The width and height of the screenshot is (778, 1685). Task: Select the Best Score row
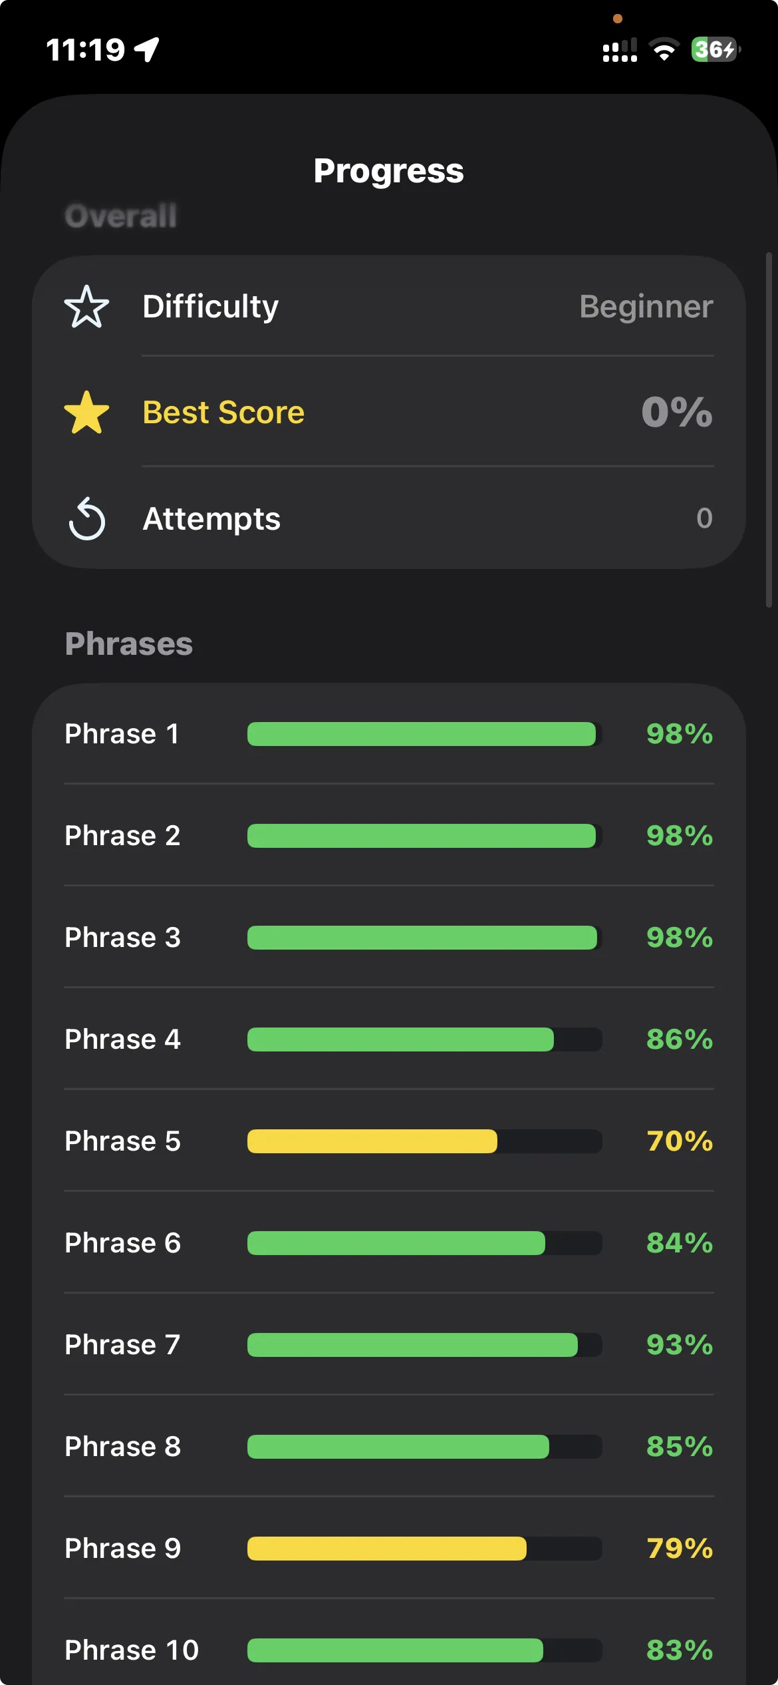pos(388,413)
